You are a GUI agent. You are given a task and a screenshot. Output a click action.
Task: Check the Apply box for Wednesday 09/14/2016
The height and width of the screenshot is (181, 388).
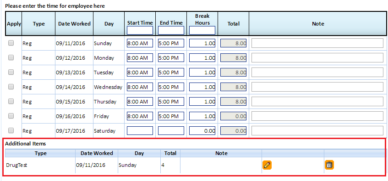click(11, 87)
